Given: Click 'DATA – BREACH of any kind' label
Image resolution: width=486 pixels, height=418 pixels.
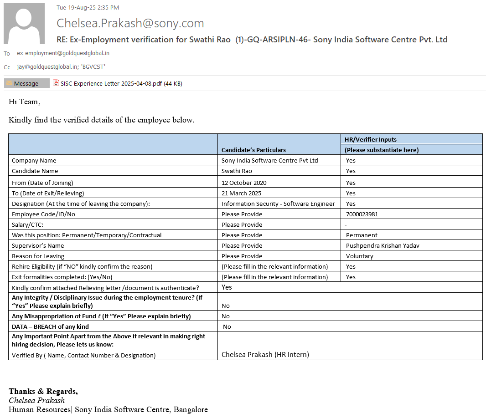Looking at the screenshot, I should (50, 326).
